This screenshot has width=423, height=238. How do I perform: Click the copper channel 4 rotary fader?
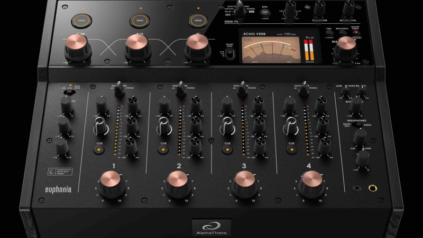pos(311,184)
